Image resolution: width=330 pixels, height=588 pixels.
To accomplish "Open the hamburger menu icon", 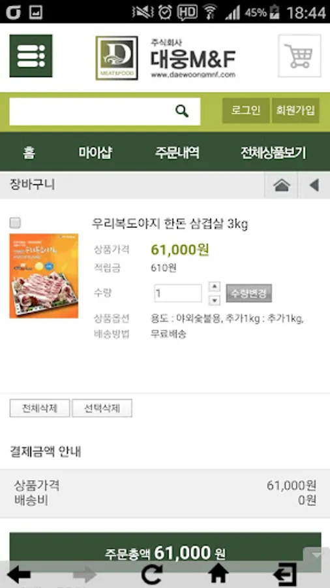I will (x=31, y=56).
